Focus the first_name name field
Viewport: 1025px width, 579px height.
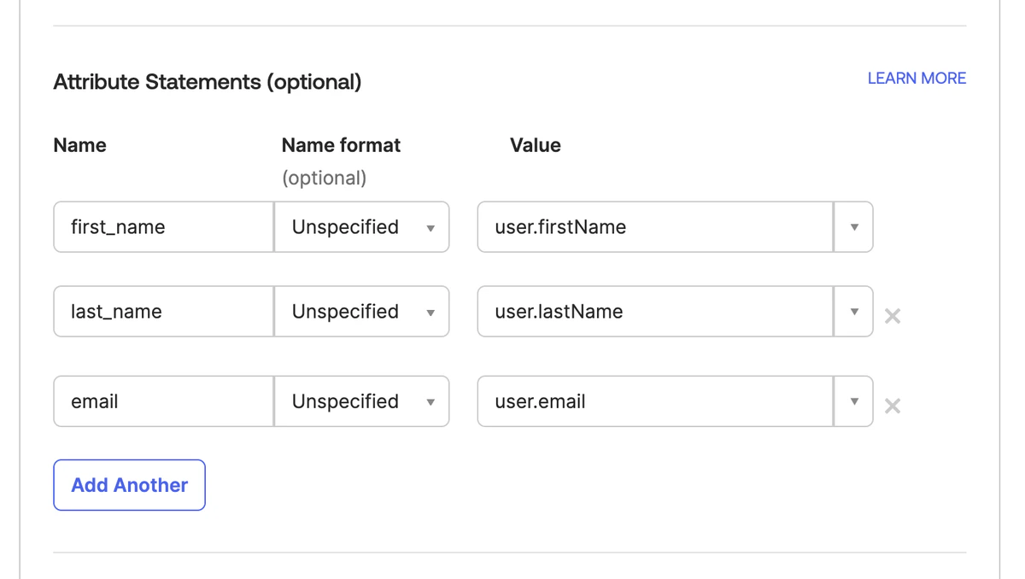click(163, 227)
